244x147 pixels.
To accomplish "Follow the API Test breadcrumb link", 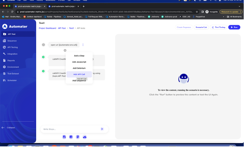I will (62, 28).
